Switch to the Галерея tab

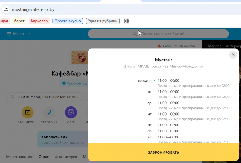(214, 46)
